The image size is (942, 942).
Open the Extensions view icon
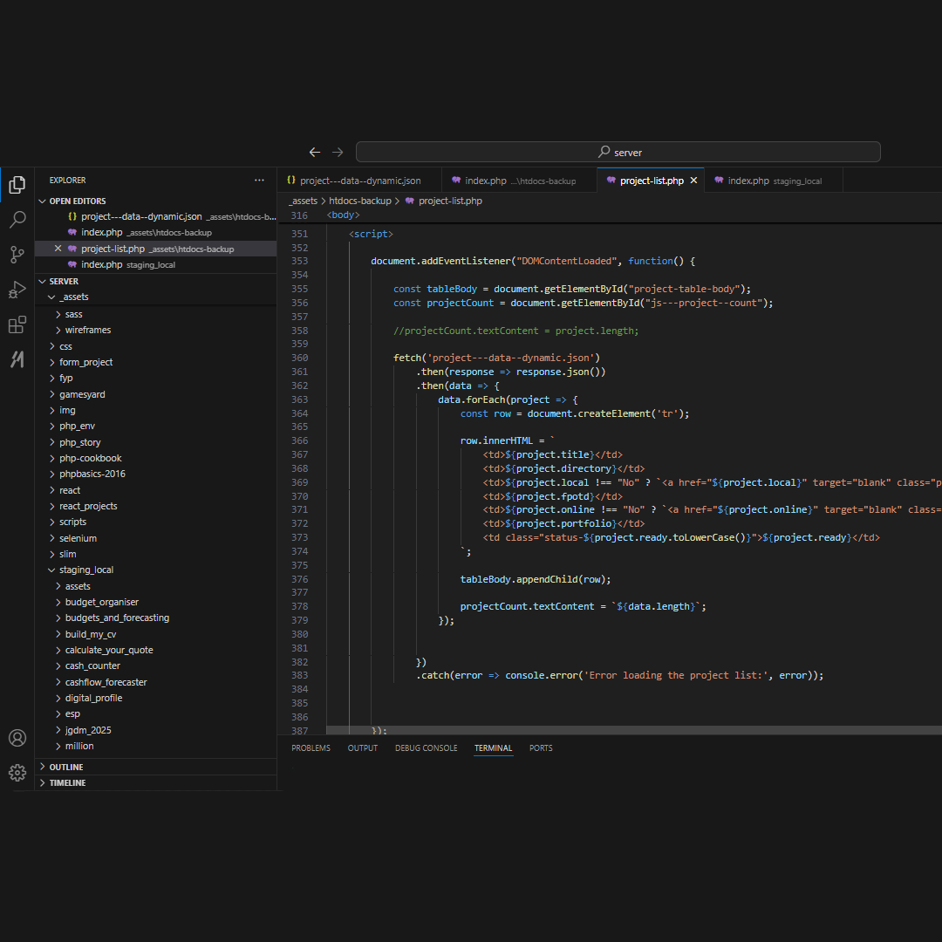tap(17, 324)
